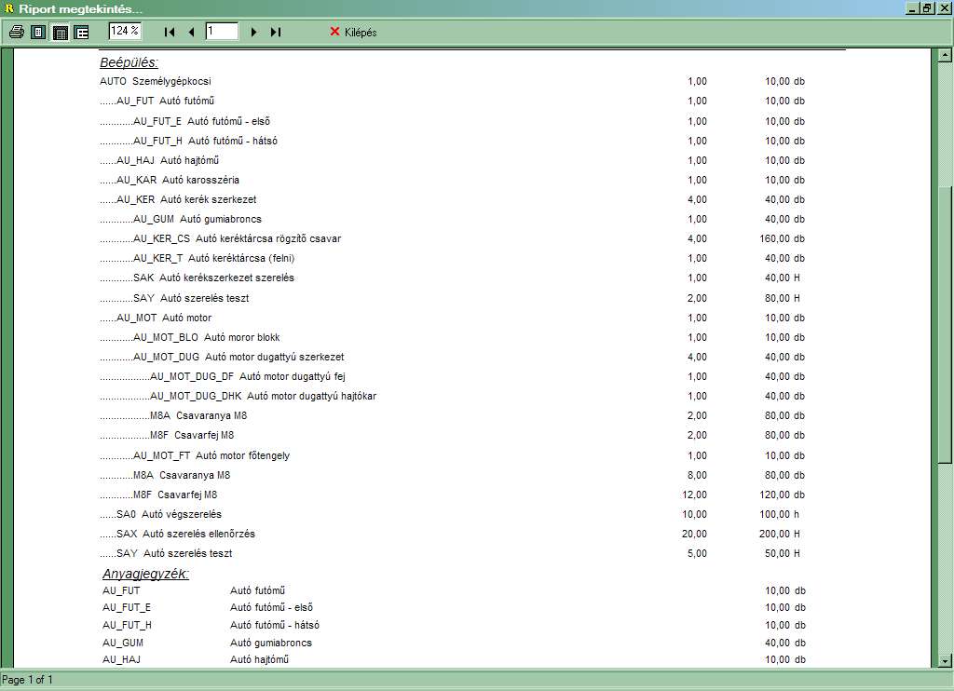Select the AU_MOT_DUG_DHK dugattyú hajtókar row
The image size is (954, 691).
pyautogui.click(x=453, y=396)
